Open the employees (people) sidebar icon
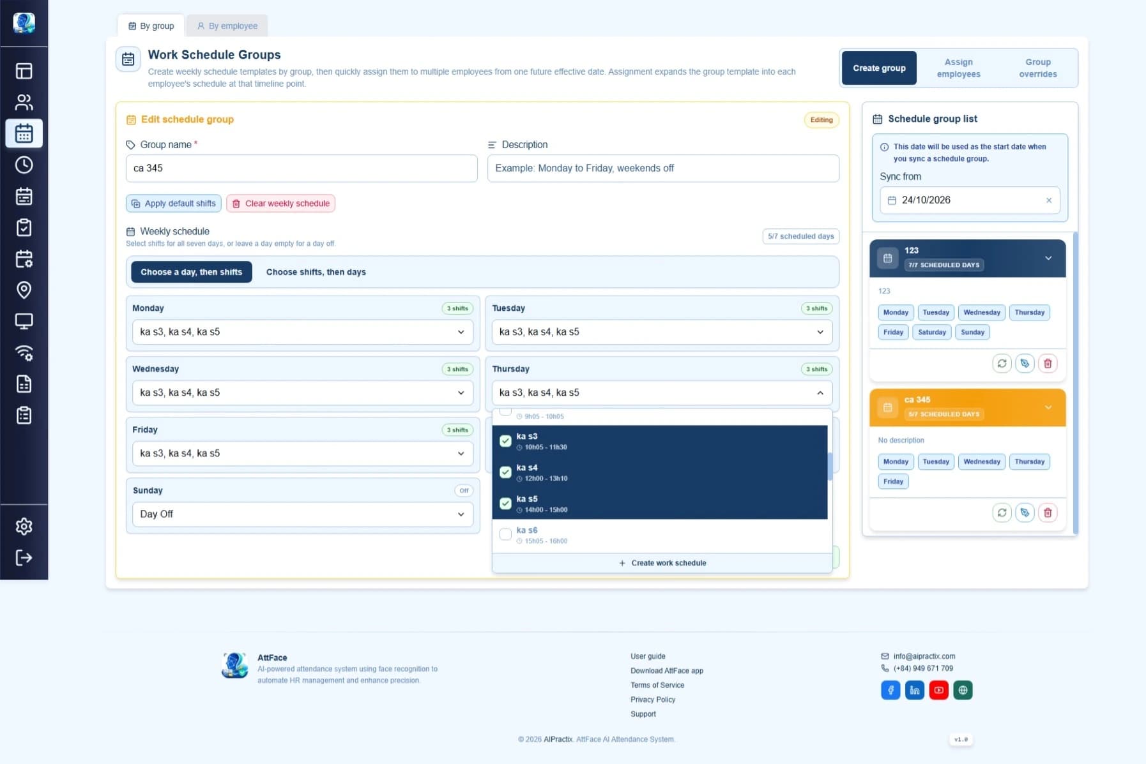The height and width of the screenshot is (764, 1146). 24,102
